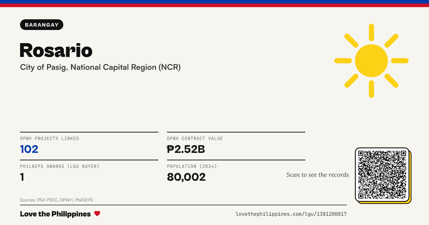Click the POPULATION (2024) label
Screen dimensions: 429x225
click(x=192, y=166)
